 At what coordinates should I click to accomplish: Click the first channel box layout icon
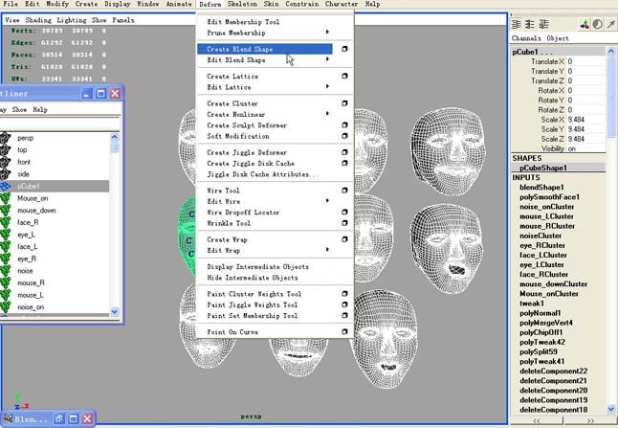[x=516, y=25]
